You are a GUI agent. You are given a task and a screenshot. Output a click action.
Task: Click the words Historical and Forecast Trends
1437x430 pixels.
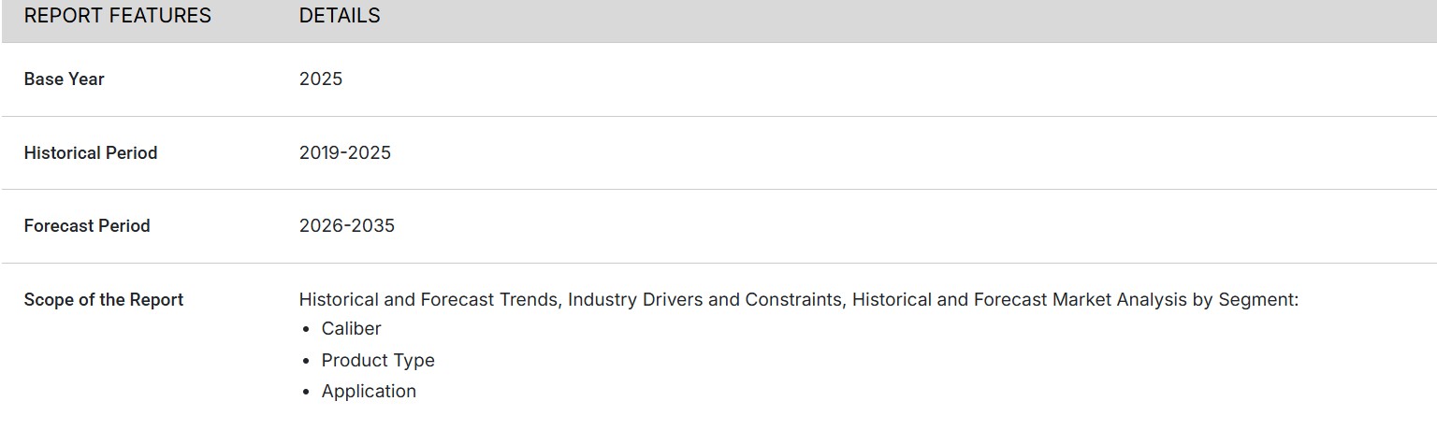(430, 300)
